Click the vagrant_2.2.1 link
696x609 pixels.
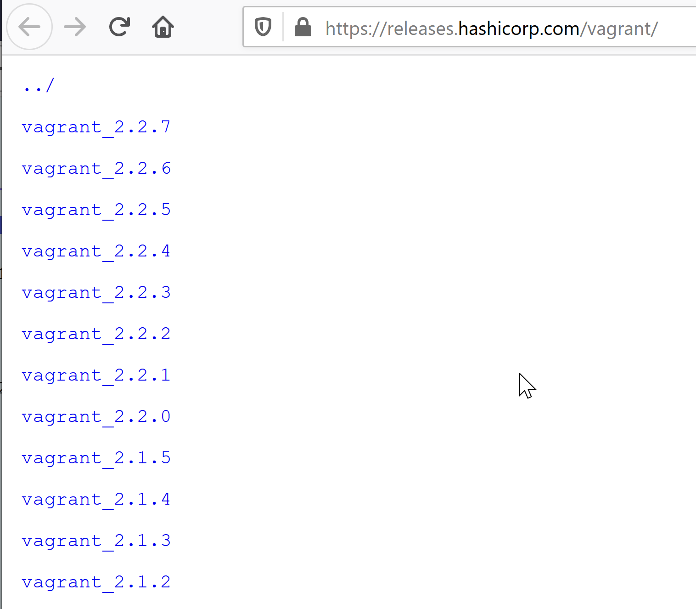[x=96, y=375]
